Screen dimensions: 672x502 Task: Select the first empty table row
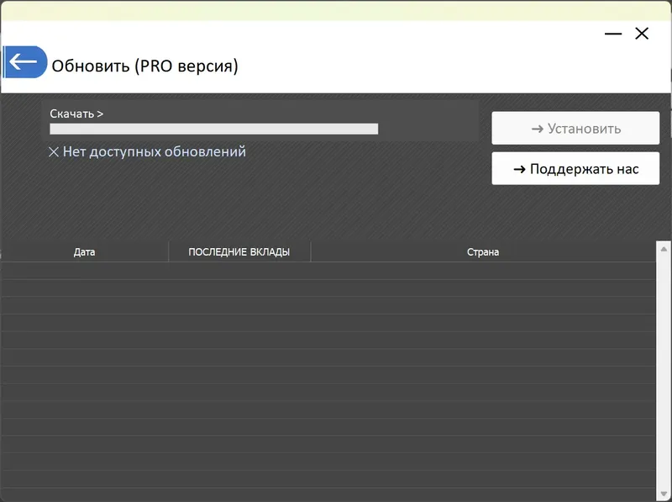[x=328, y=270]
